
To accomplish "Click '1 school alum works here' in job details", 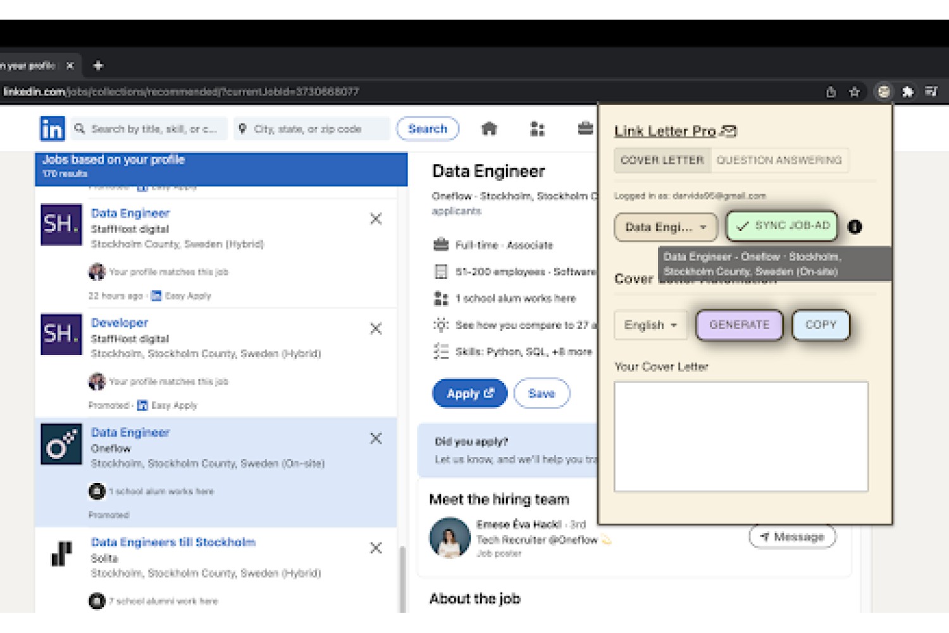I will [505, 298].
